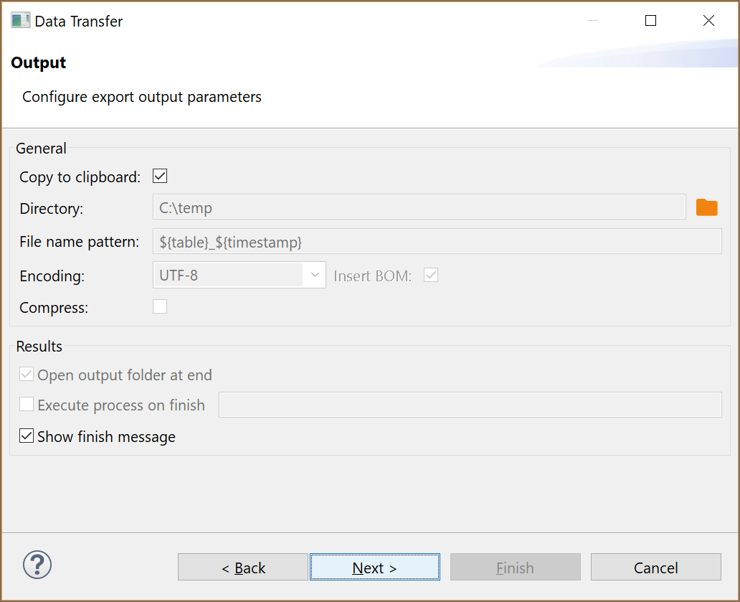Click the Execute process command field

pos(470,405)
